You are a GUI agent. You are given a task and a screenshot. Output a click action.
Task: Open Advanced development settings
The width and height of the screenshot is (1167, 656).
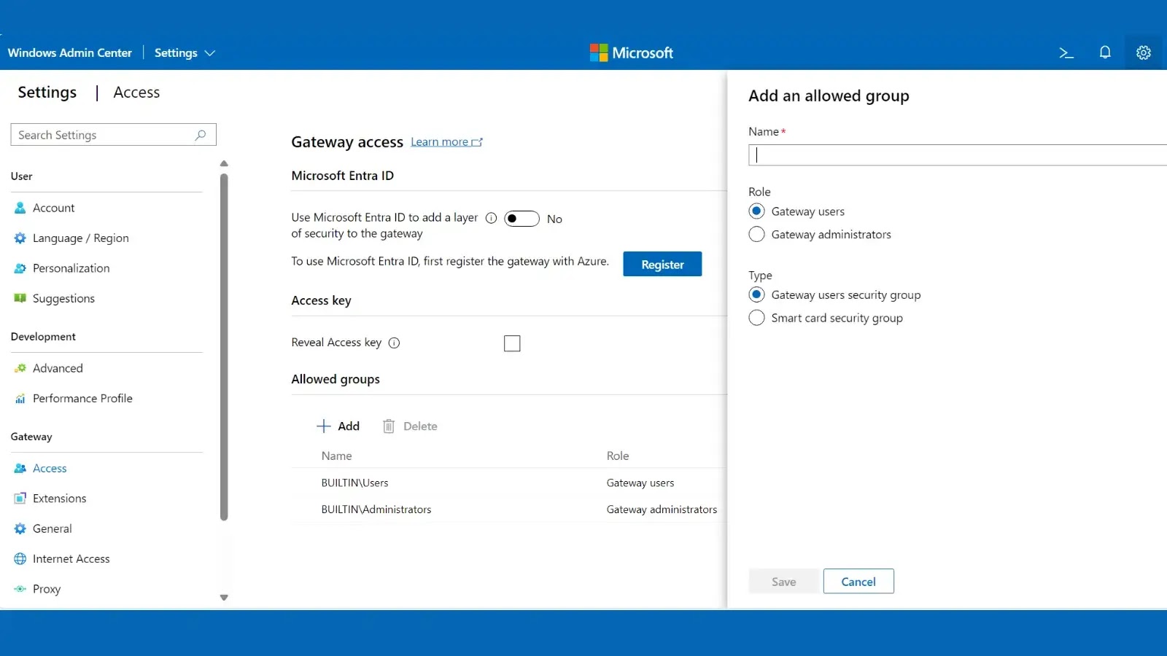58,368
